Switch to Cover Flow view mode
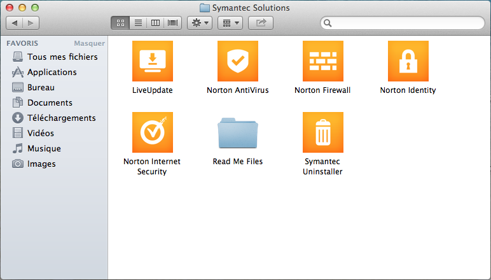The height and width of the screenshot is (280, 491). coord(172,23)
